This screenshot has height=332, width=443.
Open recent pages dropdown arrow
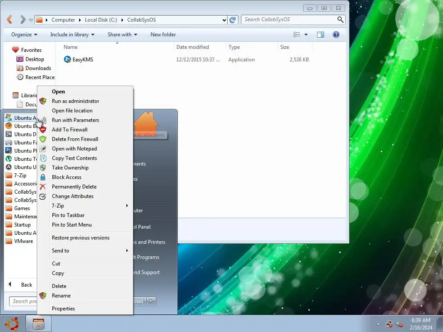pos(31,20)
